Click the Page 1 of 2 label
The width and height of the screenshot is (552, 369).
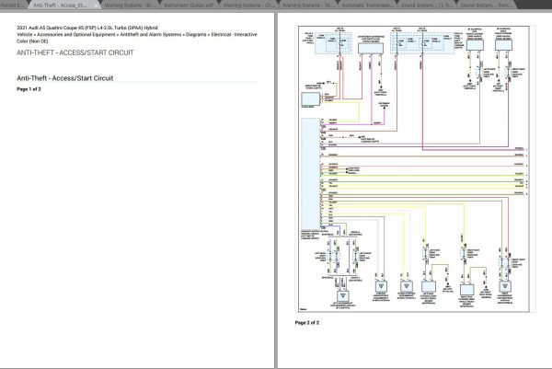click(x=29, y=89)
